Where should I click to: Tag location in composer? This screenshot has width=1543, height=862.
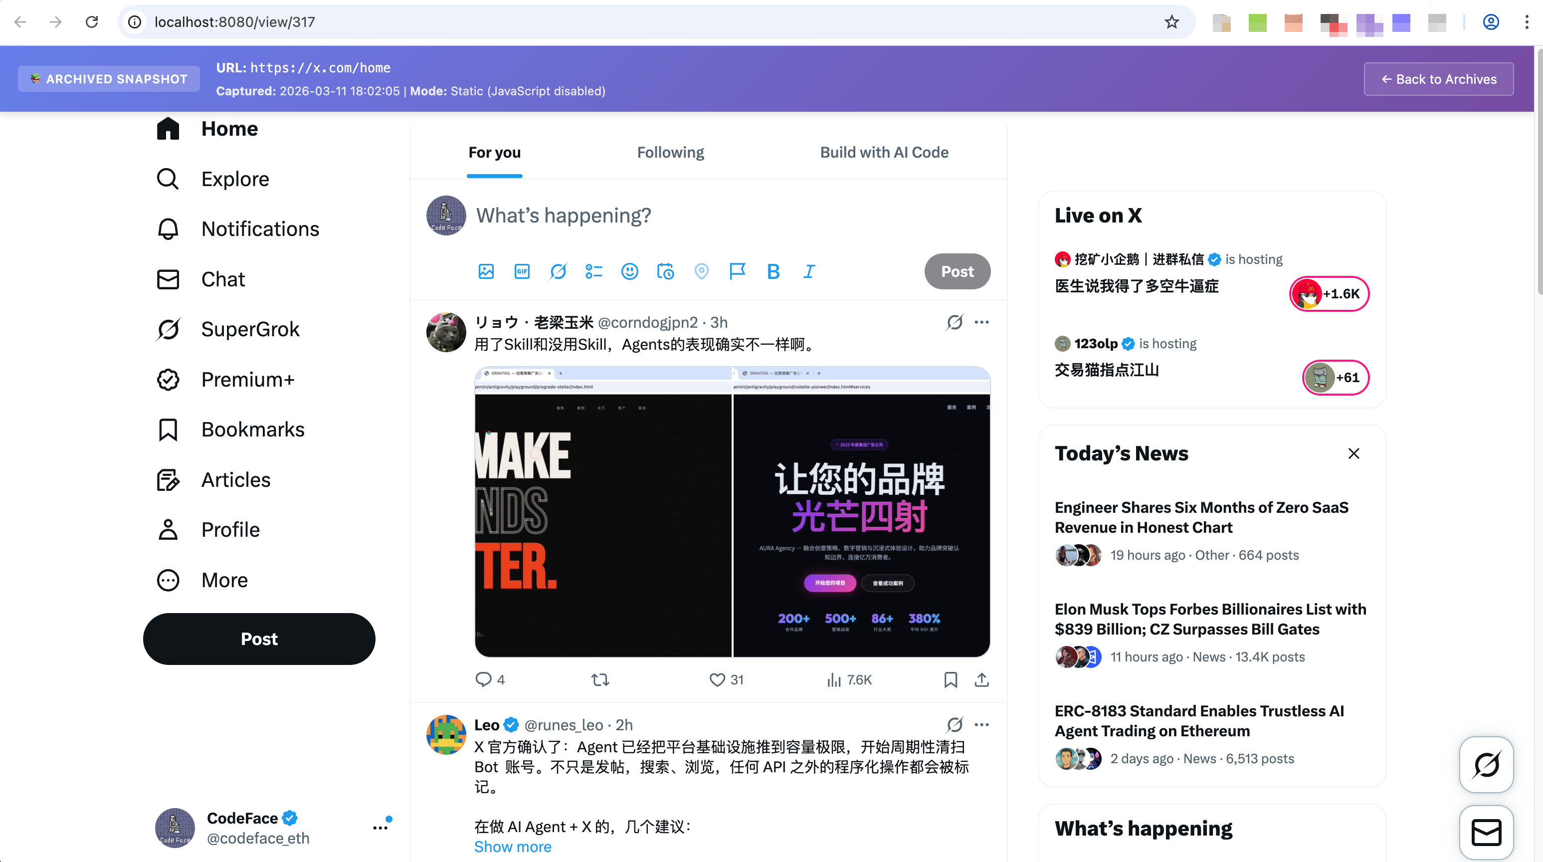click(x=701, y=271)
